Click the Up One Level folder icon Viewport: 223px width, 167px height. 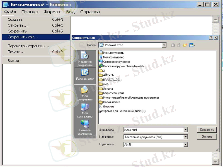(179, 45)
